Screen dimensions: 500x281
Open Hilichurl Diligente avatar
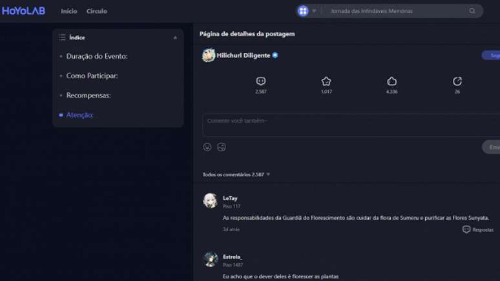[x=209, y=56]
